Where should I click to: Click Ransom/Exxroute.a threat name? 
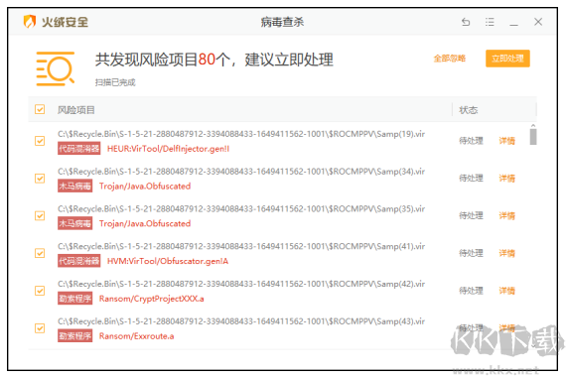tap(136, 336)
